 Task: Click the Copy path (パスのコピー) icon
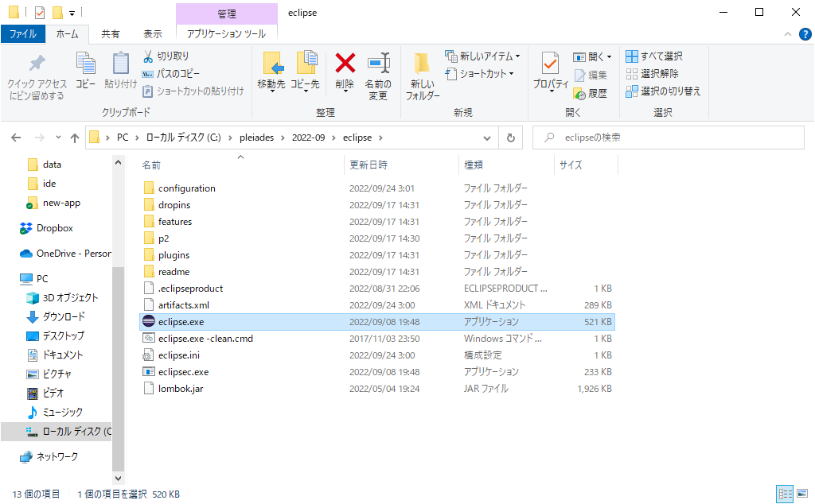(147, 74)
